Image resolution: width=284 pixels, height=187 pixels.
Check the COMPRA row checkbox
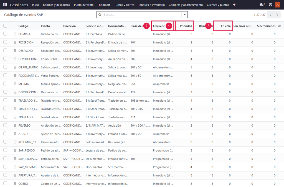(x=5, y=34)
